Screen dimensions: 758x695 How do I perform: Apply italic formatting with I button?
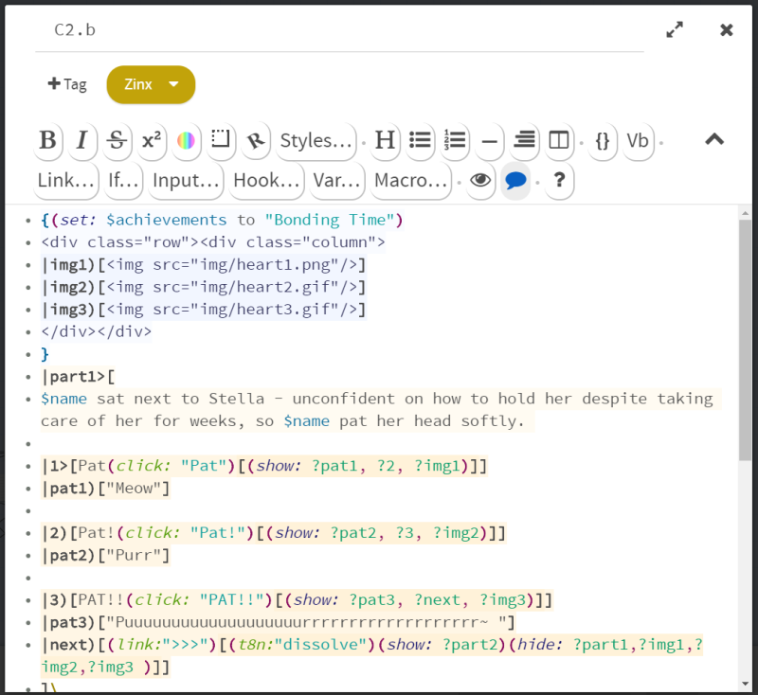coord(82,140)
